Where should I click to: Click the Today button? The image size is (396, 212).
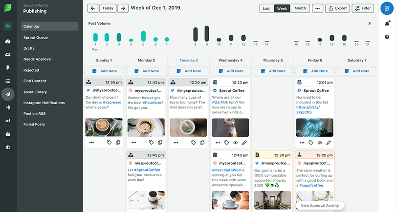coord(108,8)
